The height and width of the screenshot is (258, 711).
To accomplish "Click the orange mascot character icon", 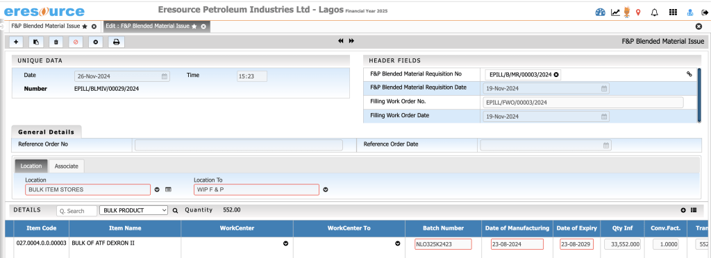I will [627, 12].
